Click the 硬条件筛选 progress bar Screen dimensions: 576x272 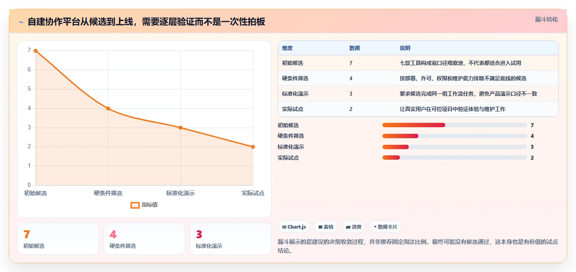(455, 136)
